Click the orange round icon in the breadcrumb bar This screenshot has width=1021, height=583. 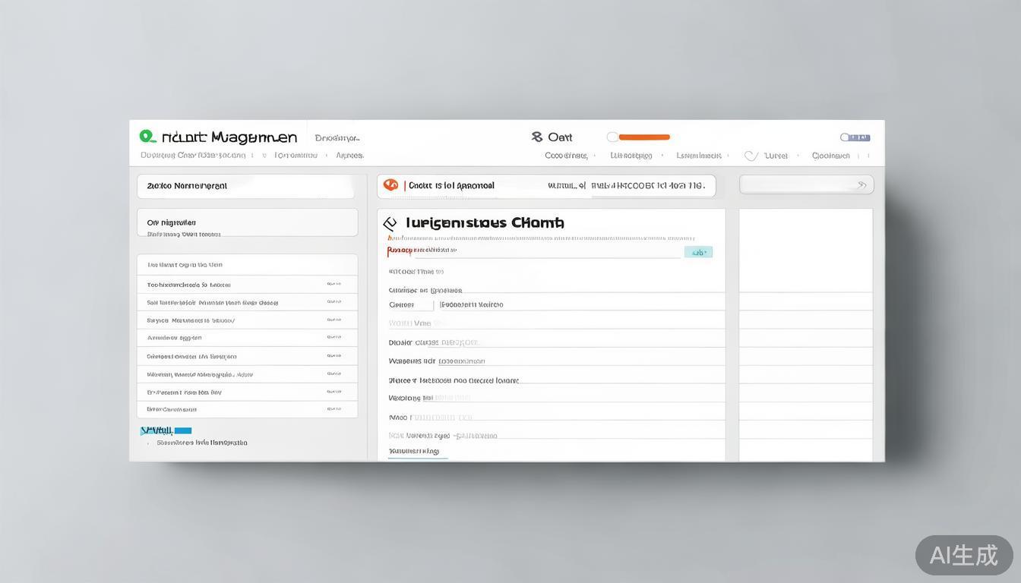pos(390,185)
